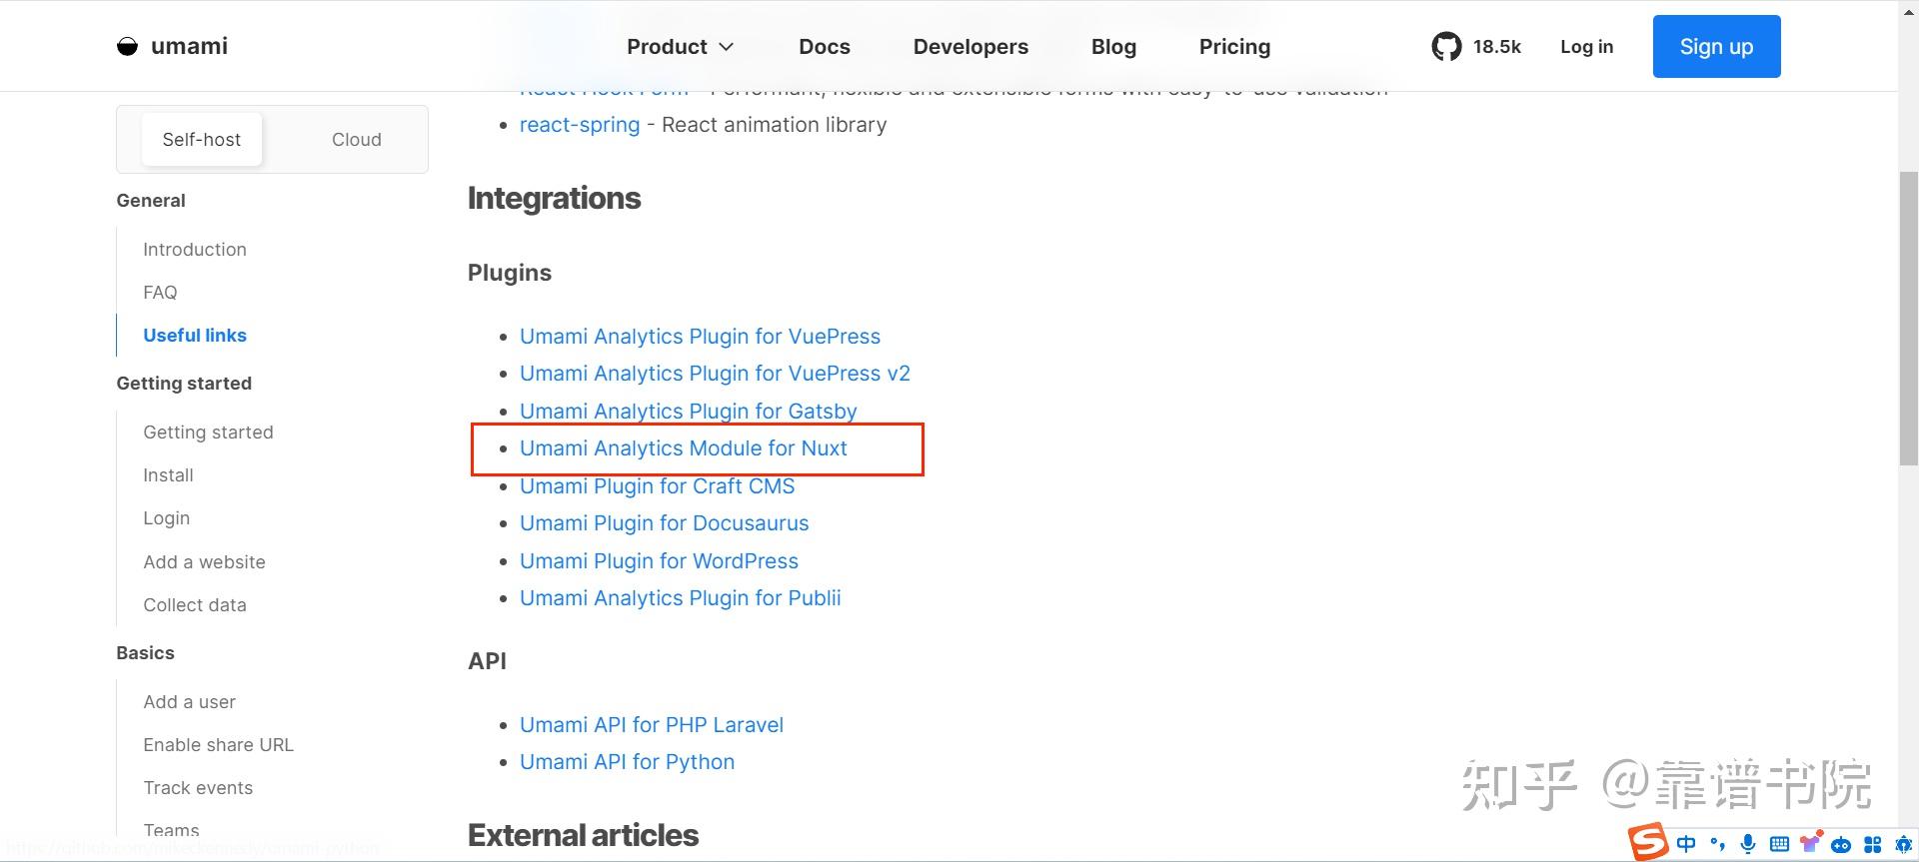Viewport: 1920px width, 862px height.
Task: Open the Sogou soft keyboard icon
Action: 1779,844
